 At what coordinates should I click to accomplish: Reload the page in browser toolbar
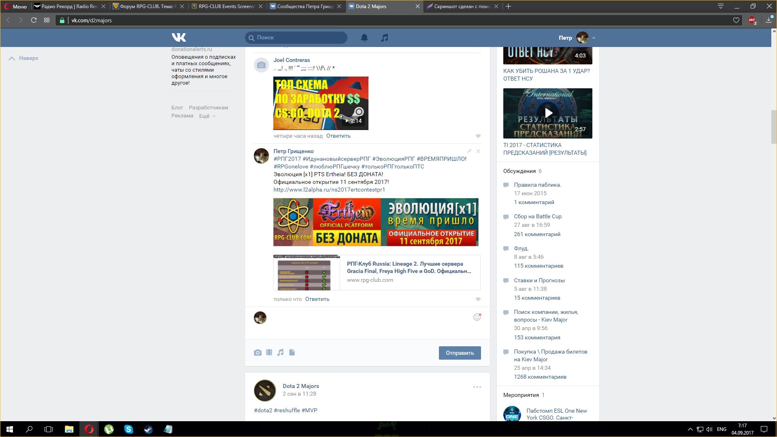(x=34, y=20)
